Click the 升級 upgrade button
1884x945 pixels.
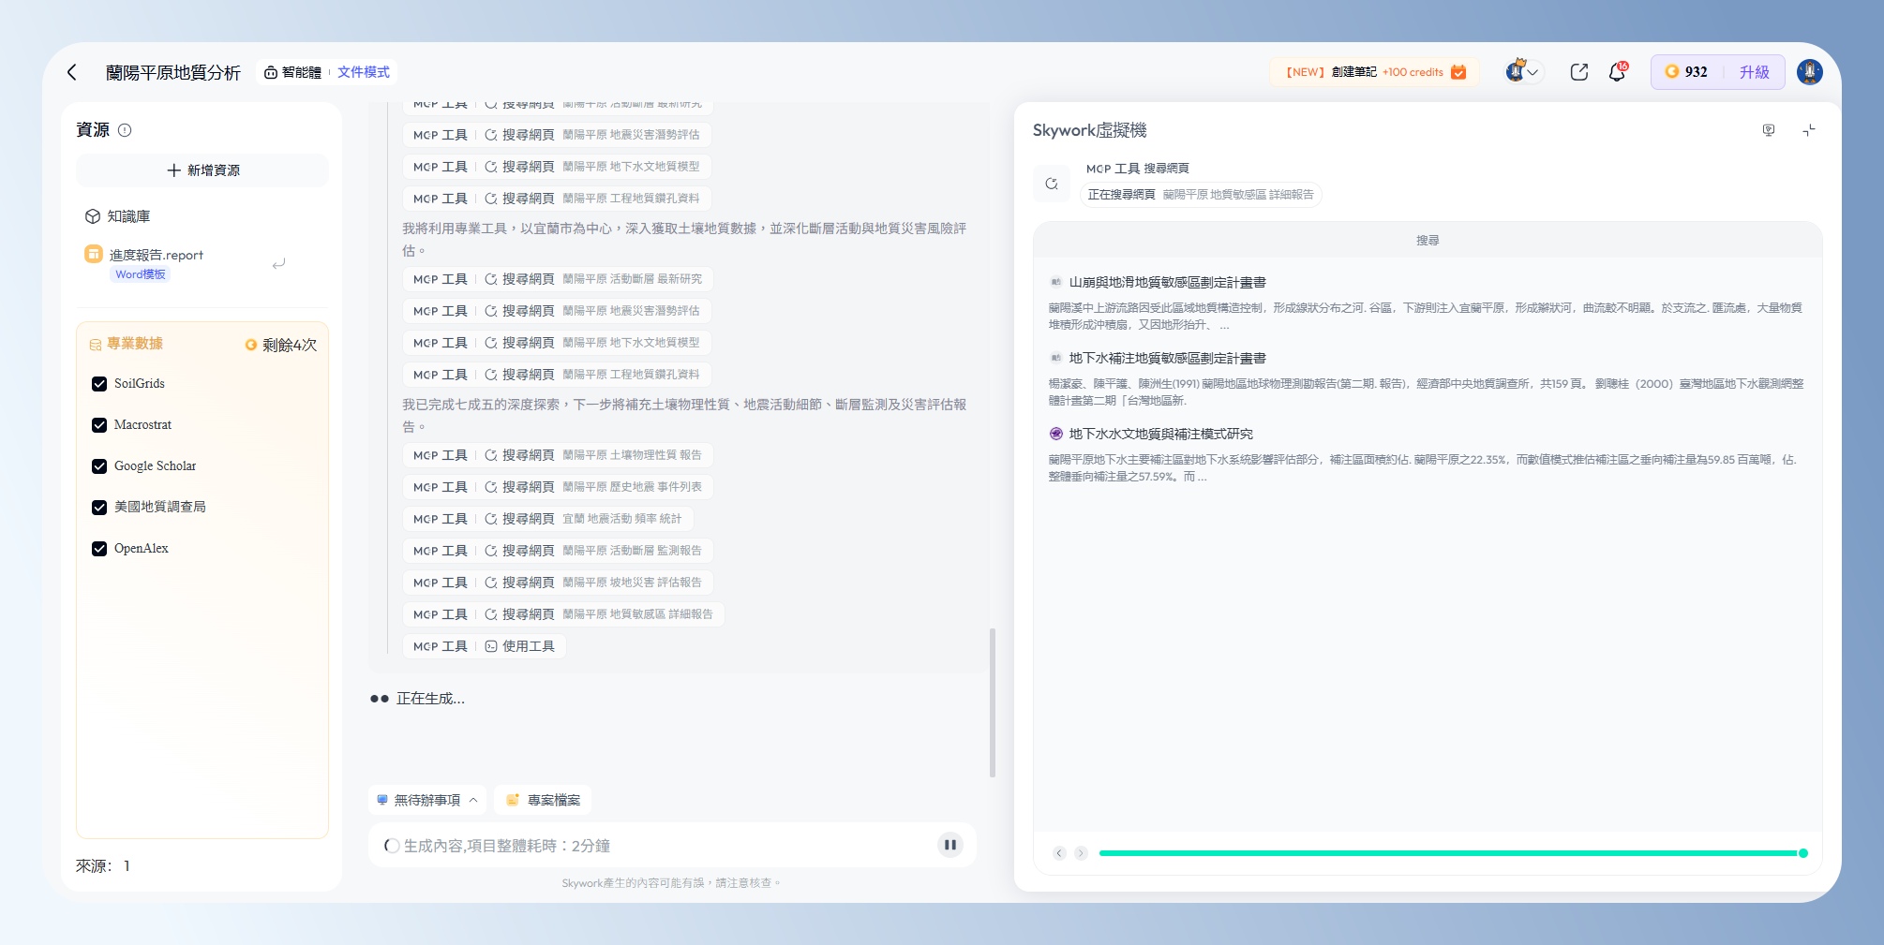(x=1754, y=72)
